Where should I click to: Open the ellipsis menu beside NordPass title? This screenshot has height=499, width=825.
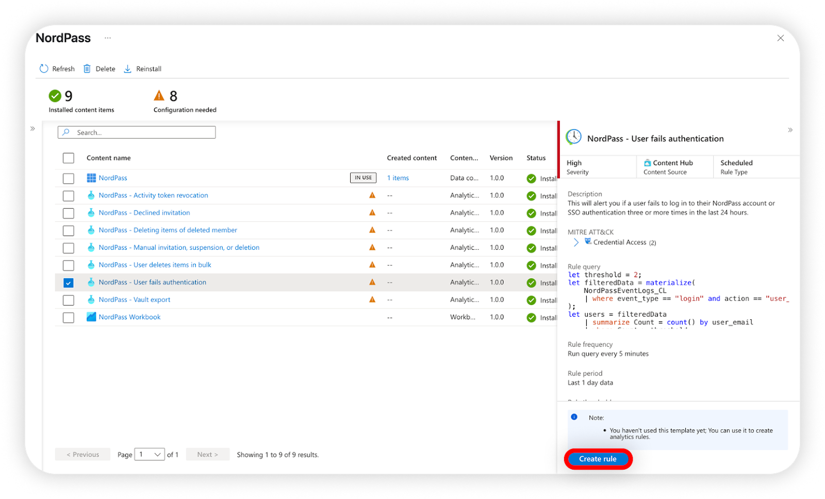(x=107, y=38)
